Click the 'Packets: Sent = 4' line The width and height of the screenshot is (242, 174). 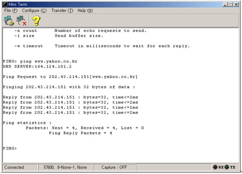[x=85, y=128]
